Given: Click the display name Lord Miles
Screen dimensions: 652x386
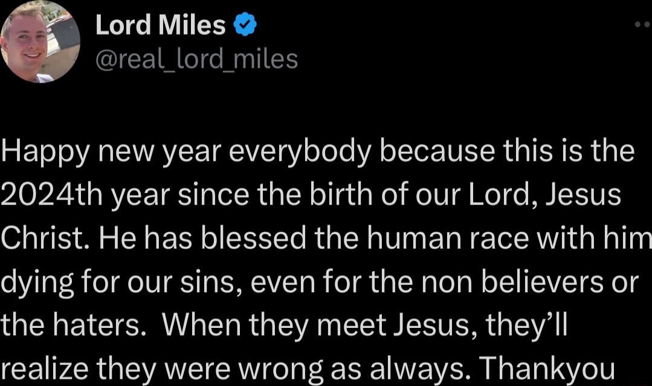Looking at the screenshot, I should 160,25.
